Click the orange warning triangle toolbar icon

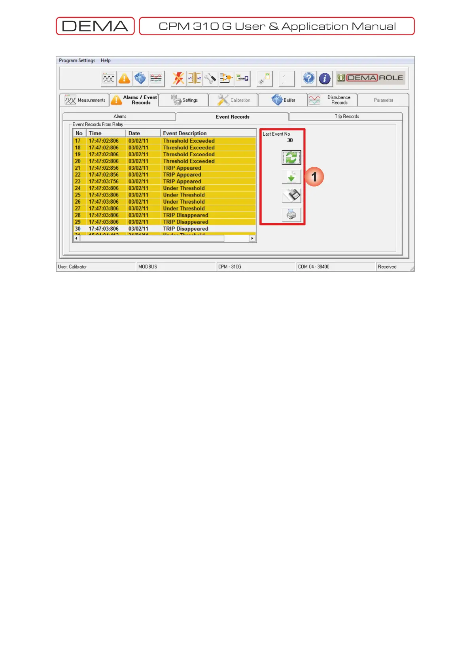(x=124, y=79)
